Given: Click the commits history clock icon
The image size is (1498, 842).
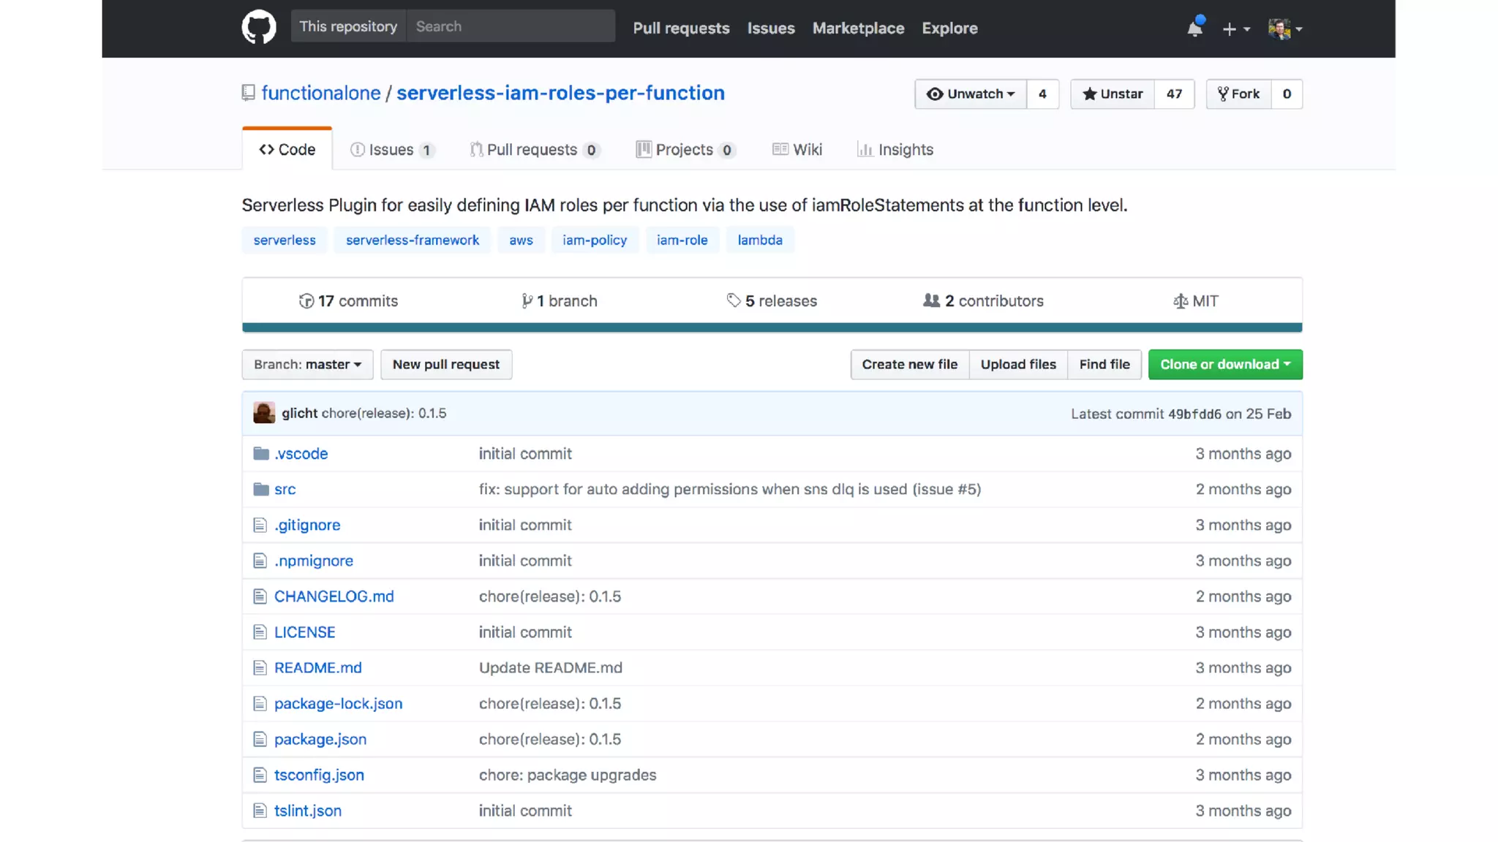Looking at the screenshot, I should point(306,301).
